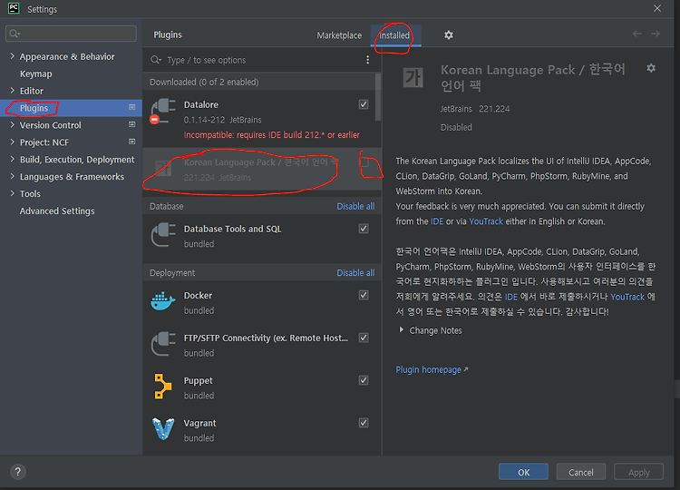Enable the Korean Language Pack checkbox
Screen dimensions: 680x490
(364, 162)
